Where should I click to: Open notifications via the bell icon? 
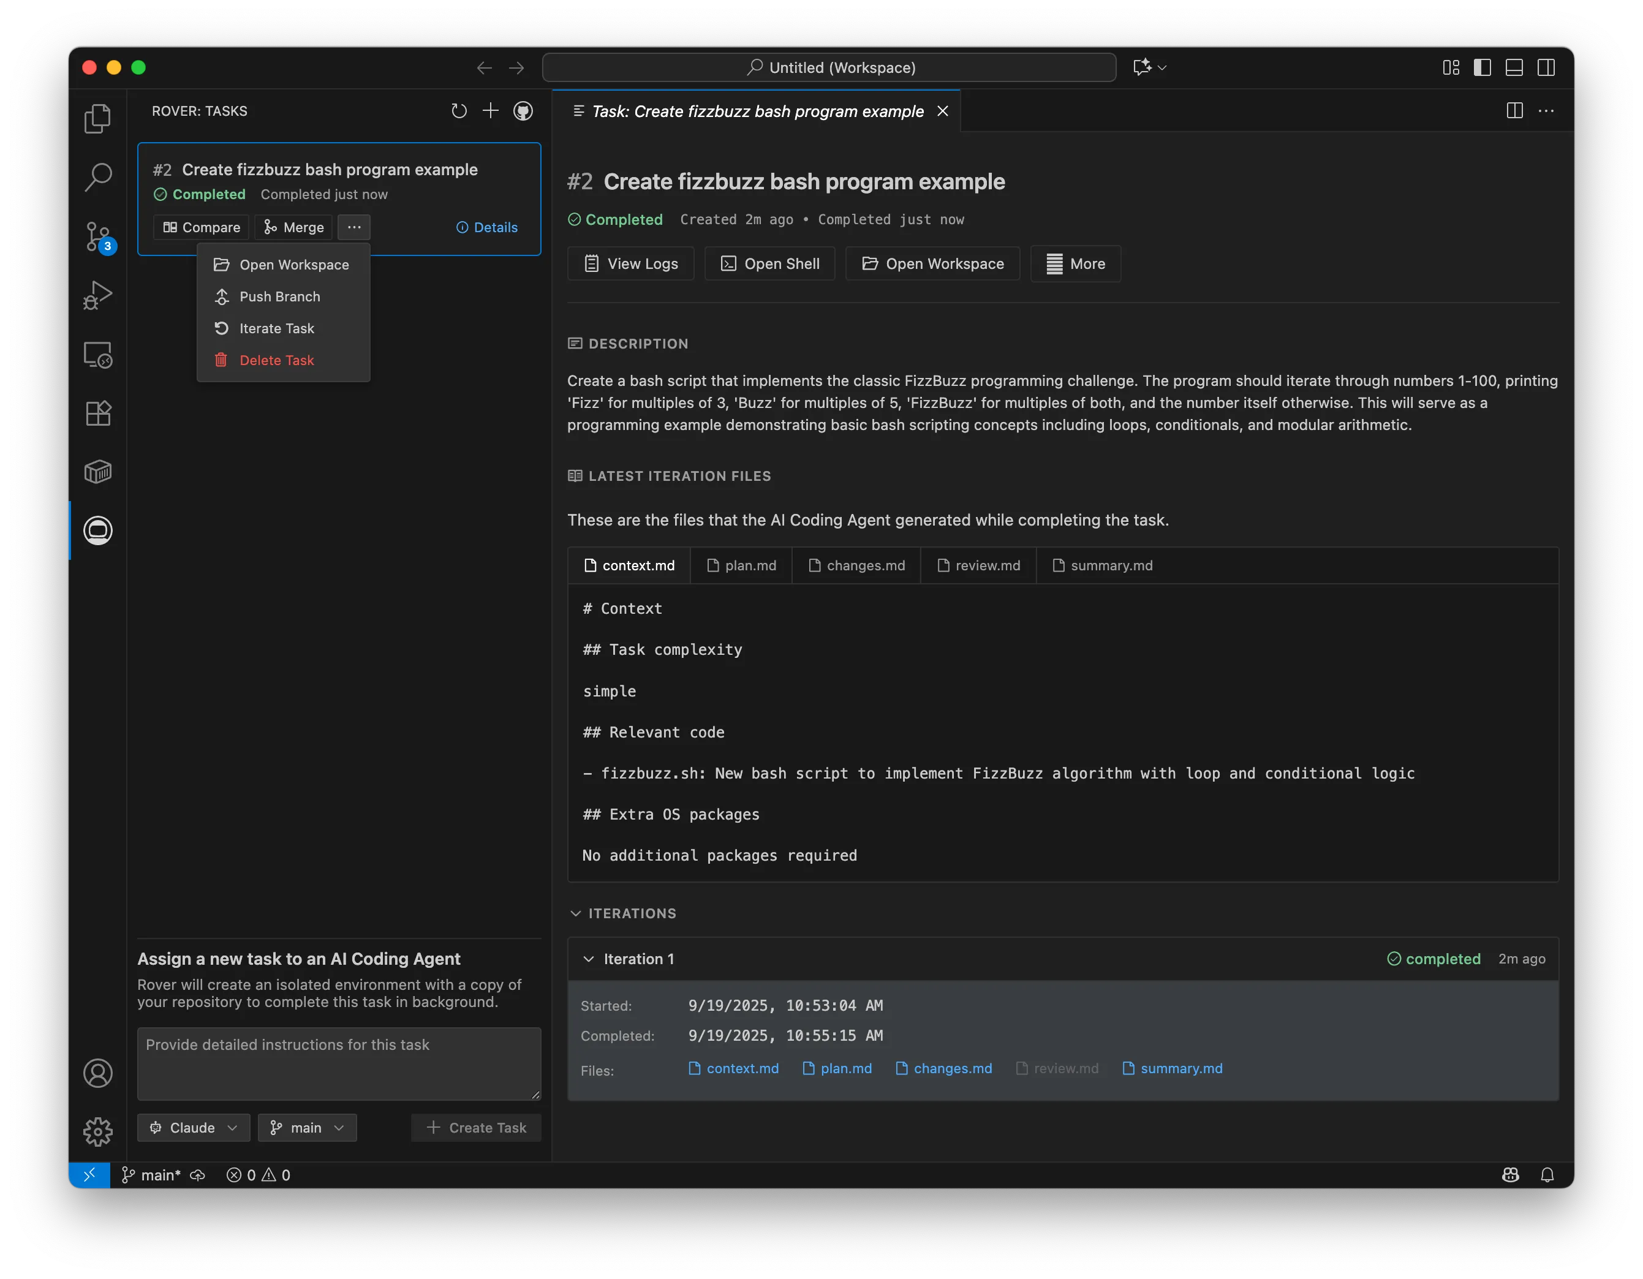pyautogui.click(x=1547, y=1174)
